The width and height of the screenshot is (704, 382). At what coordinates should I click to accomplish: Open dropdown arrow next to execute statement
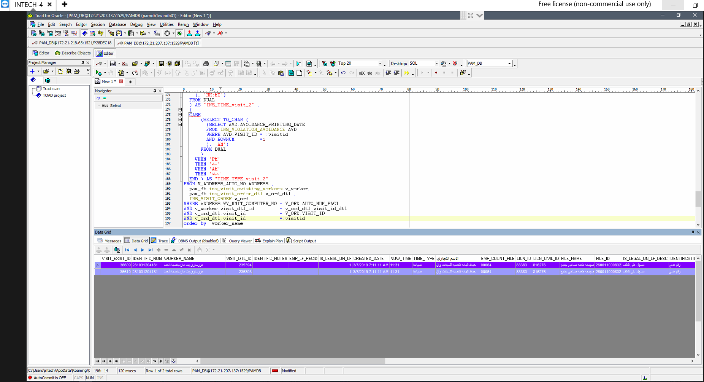pyautogui.click(x=105, y=73)
